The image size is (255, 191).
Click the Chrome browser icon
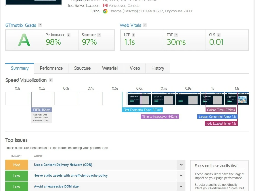click(105, 11)
